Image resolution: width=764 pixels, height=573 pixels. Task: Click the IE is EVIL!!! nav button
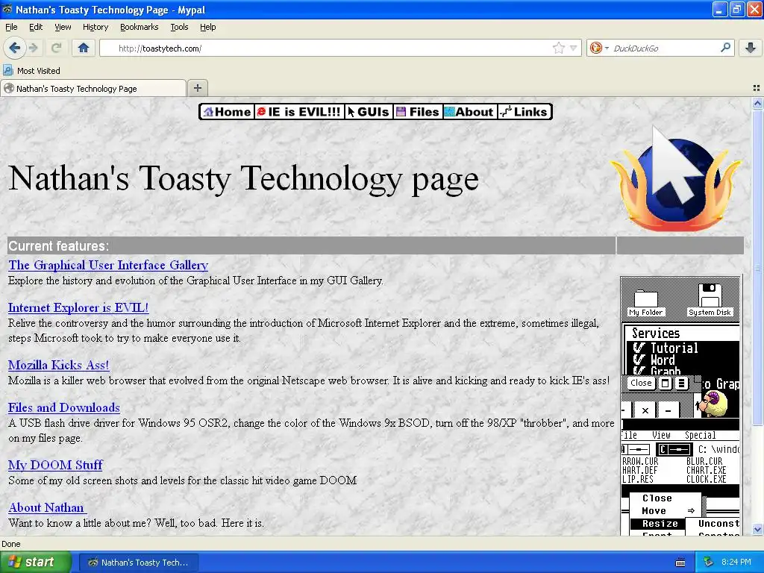click(298, 112)
